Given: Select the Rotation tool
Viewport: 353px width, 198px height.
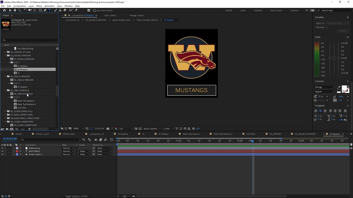Looking at the screenshot, I should (x=25, y=10).
